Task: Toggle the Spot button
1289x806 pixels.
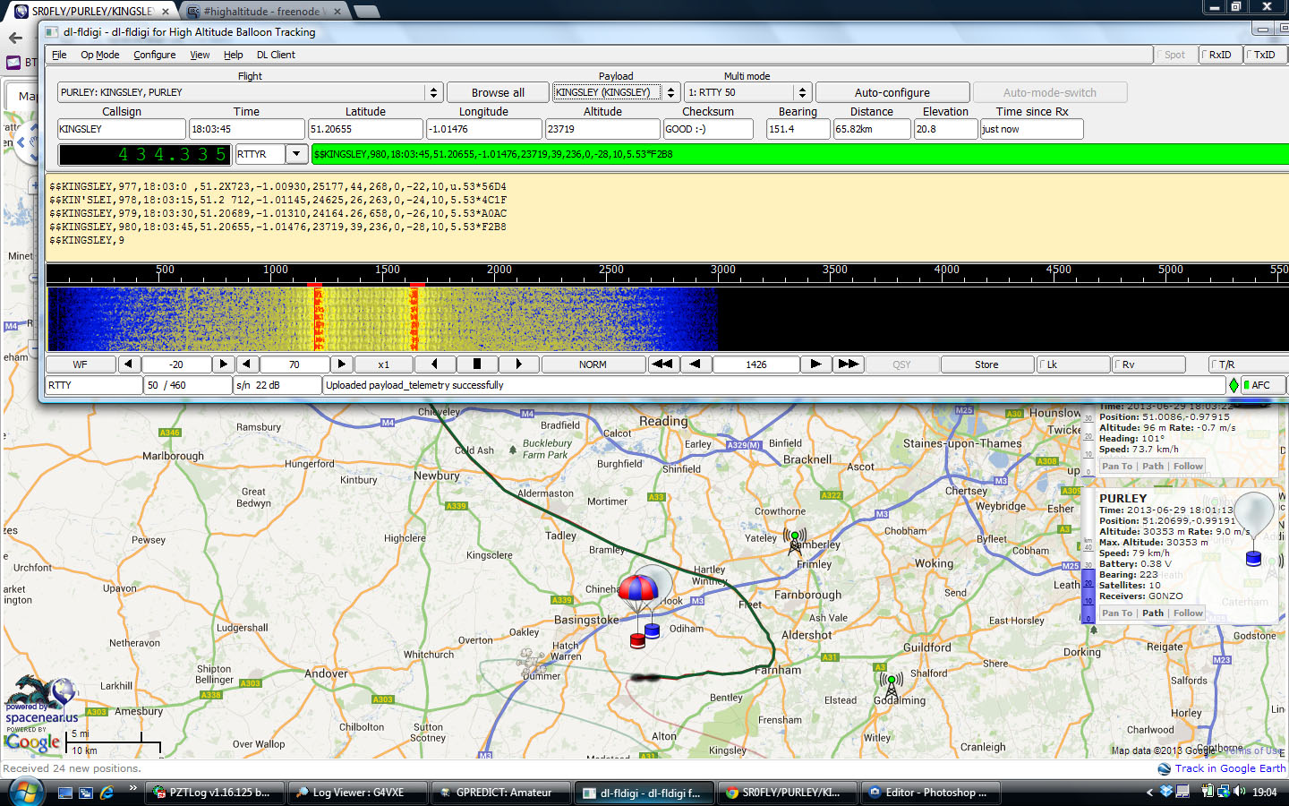Action: pos(1175,55)
